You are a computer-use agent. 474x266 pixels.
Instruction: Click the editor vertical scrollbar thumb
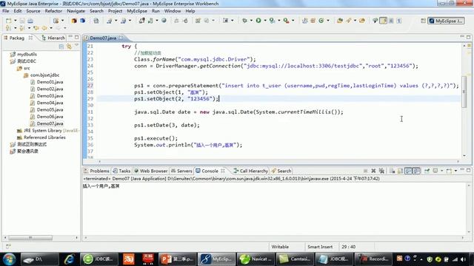(464, 92)
